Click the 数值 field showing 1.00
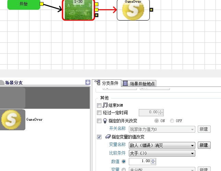The height and width of the screenshot is (171, 221). pyautogui.click(x=140, y=161)
